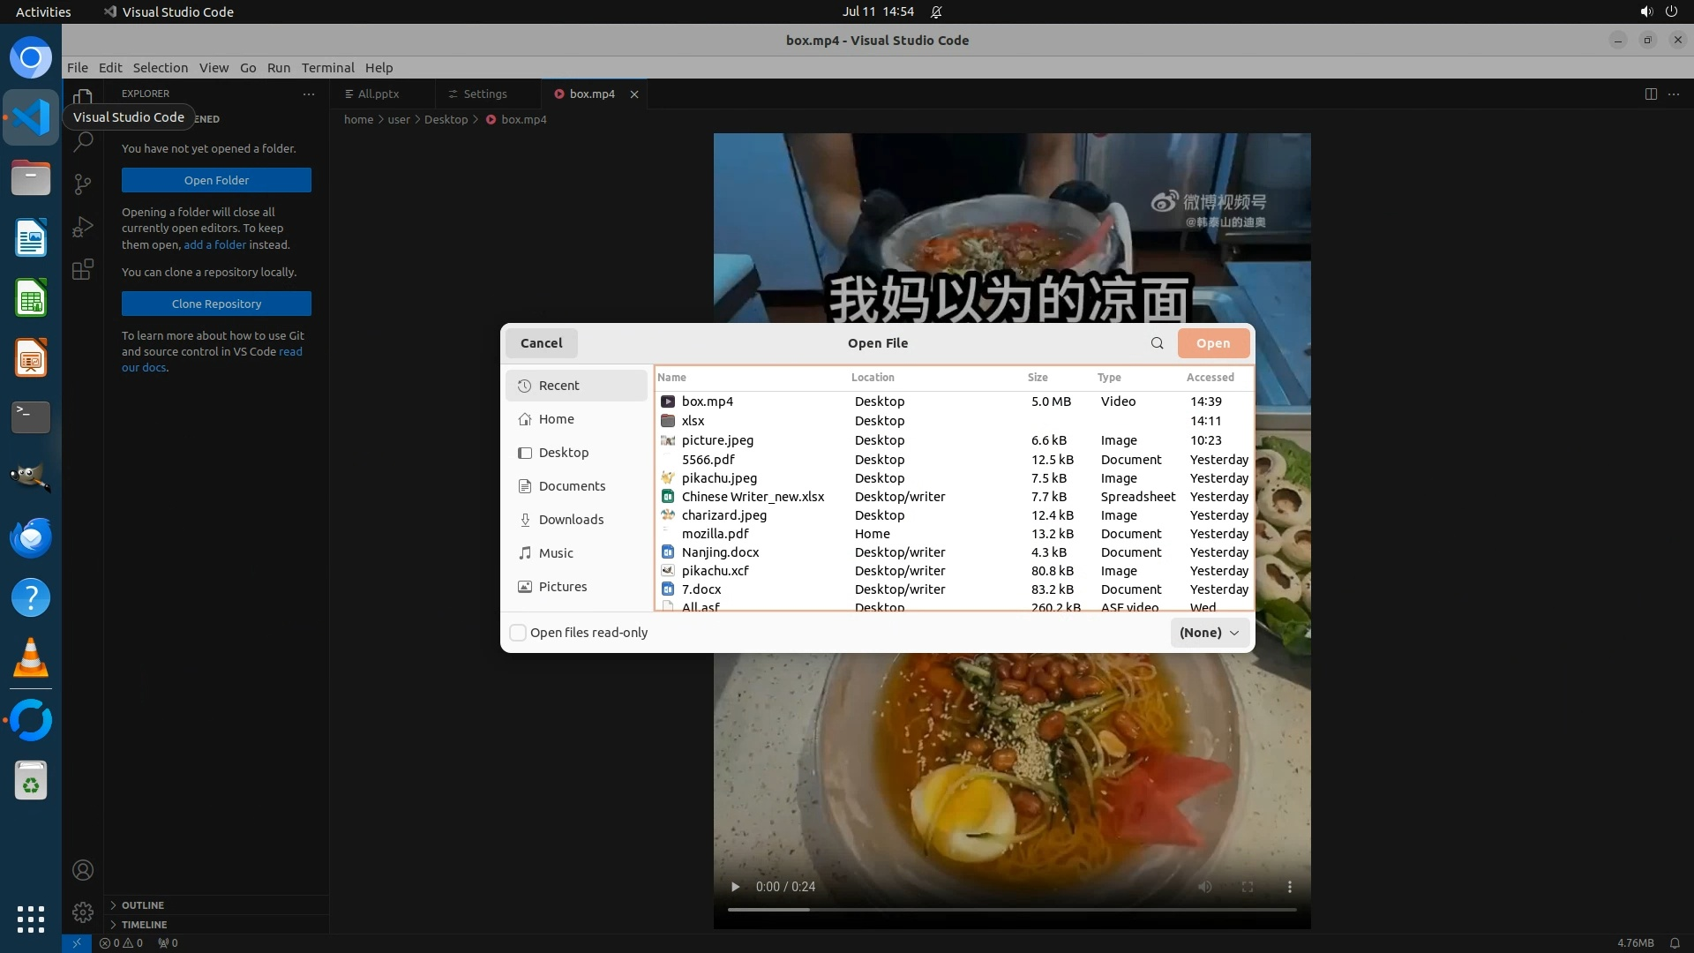Expand the TIMELINE section
The height and width of the screenshot is (953, 1694).
tap(144, 925)
